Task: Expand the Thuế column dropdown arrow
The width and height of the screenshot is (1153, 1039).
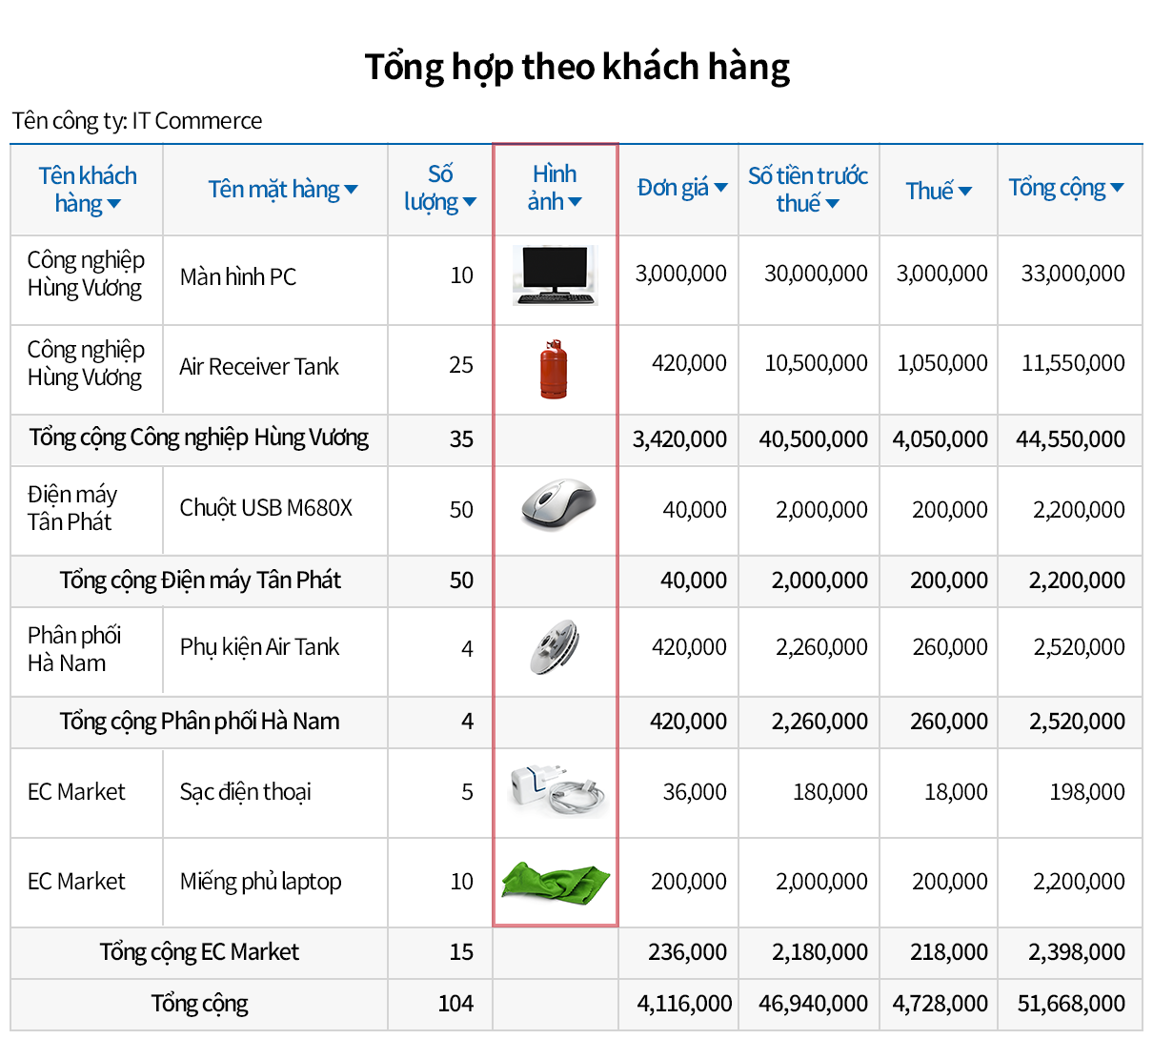Action: point(964,192)
